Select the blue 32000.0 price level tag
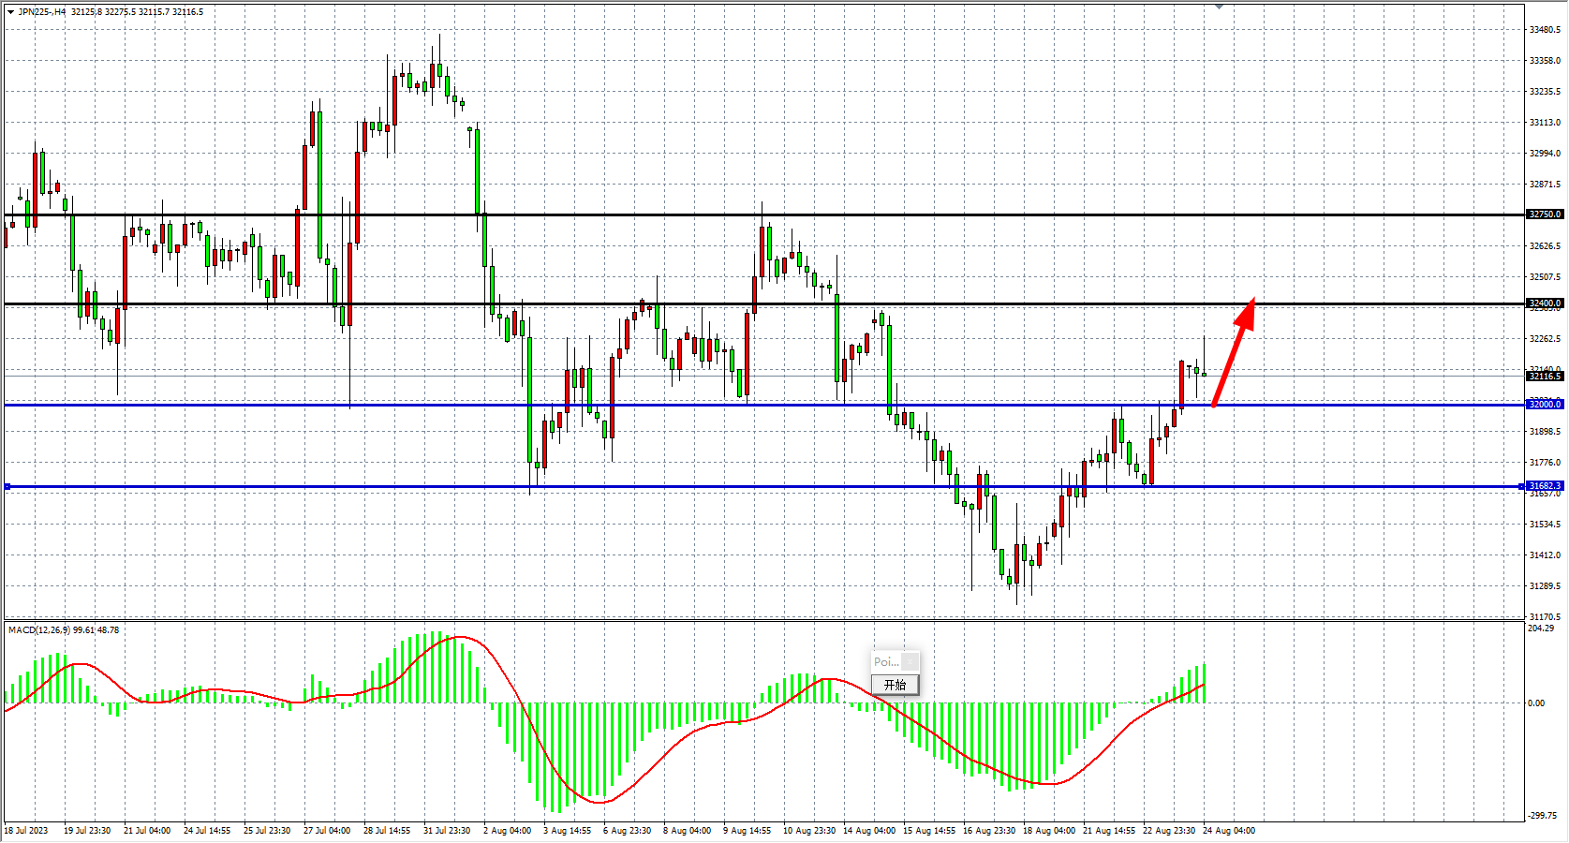 [1545, 405]
